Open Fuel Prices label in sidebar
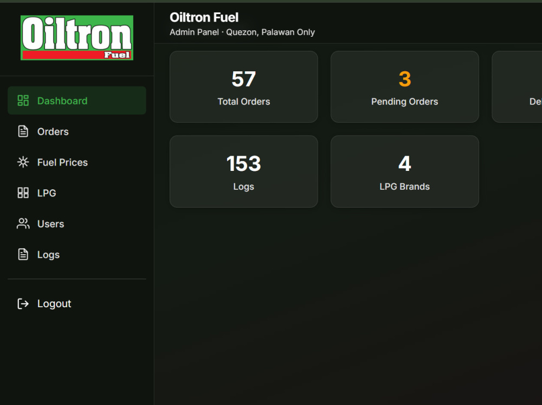Screen dimensions: 542x405 [x=62, y=162]
